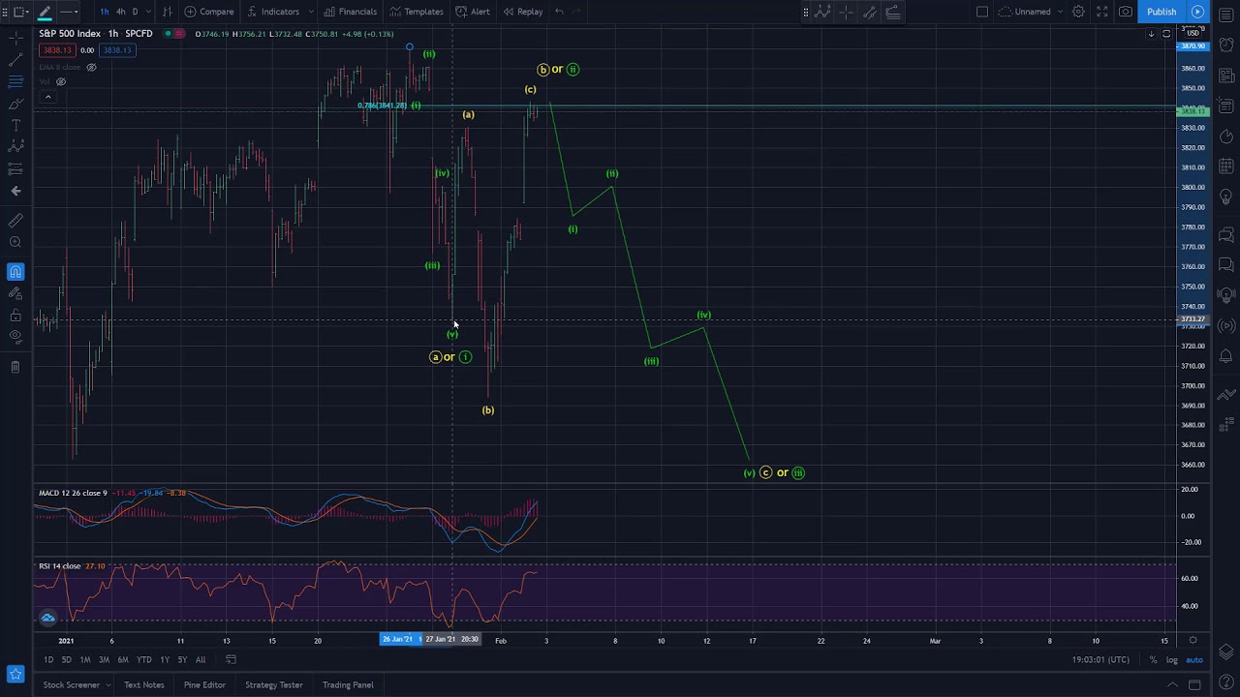This screenshot has height=697, width=1240.
Task: Expand timeframe interval dropdown arrow
Action: pyautogui.click(x=147, y=12)
